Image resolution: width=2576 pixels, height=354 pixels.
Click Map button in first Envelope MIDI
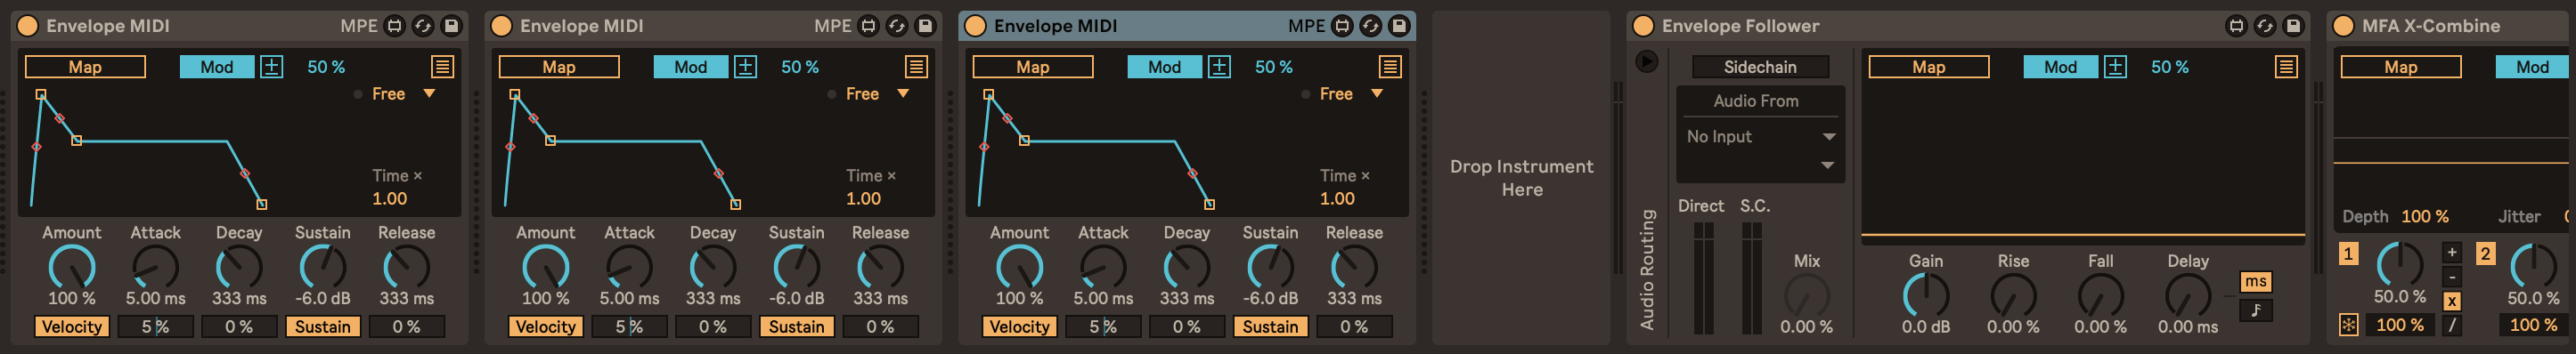tap(85, 67)
